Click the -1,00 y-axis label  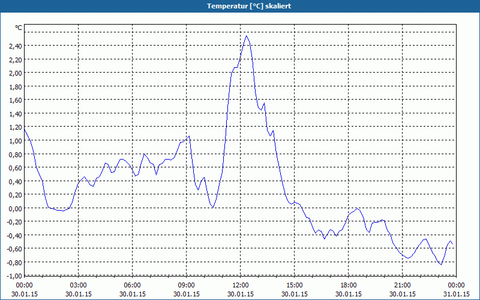[14, 276]
